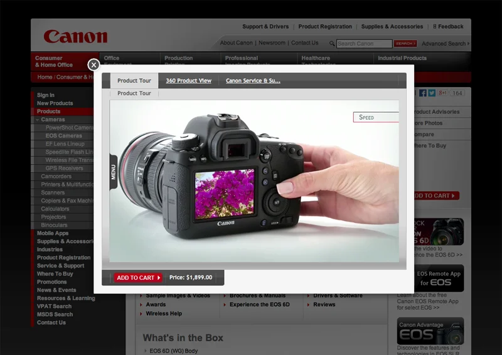Open Wireless Help link
Screen dimensions: 502x355
click(164, 314)
